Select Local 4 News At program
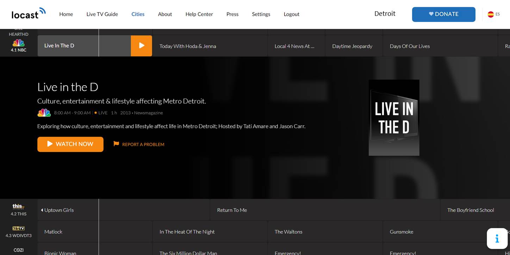The image size is (510, 255). tap(296, 46)
